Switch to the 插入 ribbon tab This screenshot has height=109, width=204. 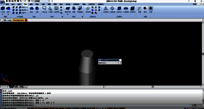click(x=13, y=5)
